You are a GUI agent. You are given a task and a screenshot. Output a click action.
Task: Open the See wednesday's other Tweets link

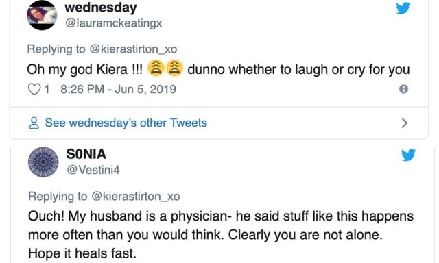click(126, 123)
